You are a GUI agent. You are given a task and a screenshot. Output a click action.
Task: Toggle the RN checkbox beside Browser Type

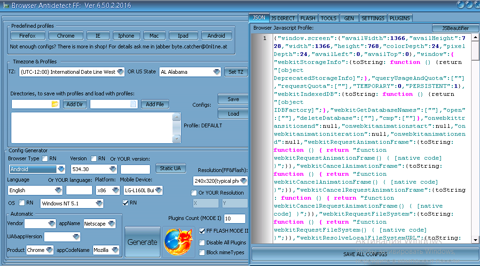click(45, 159)
